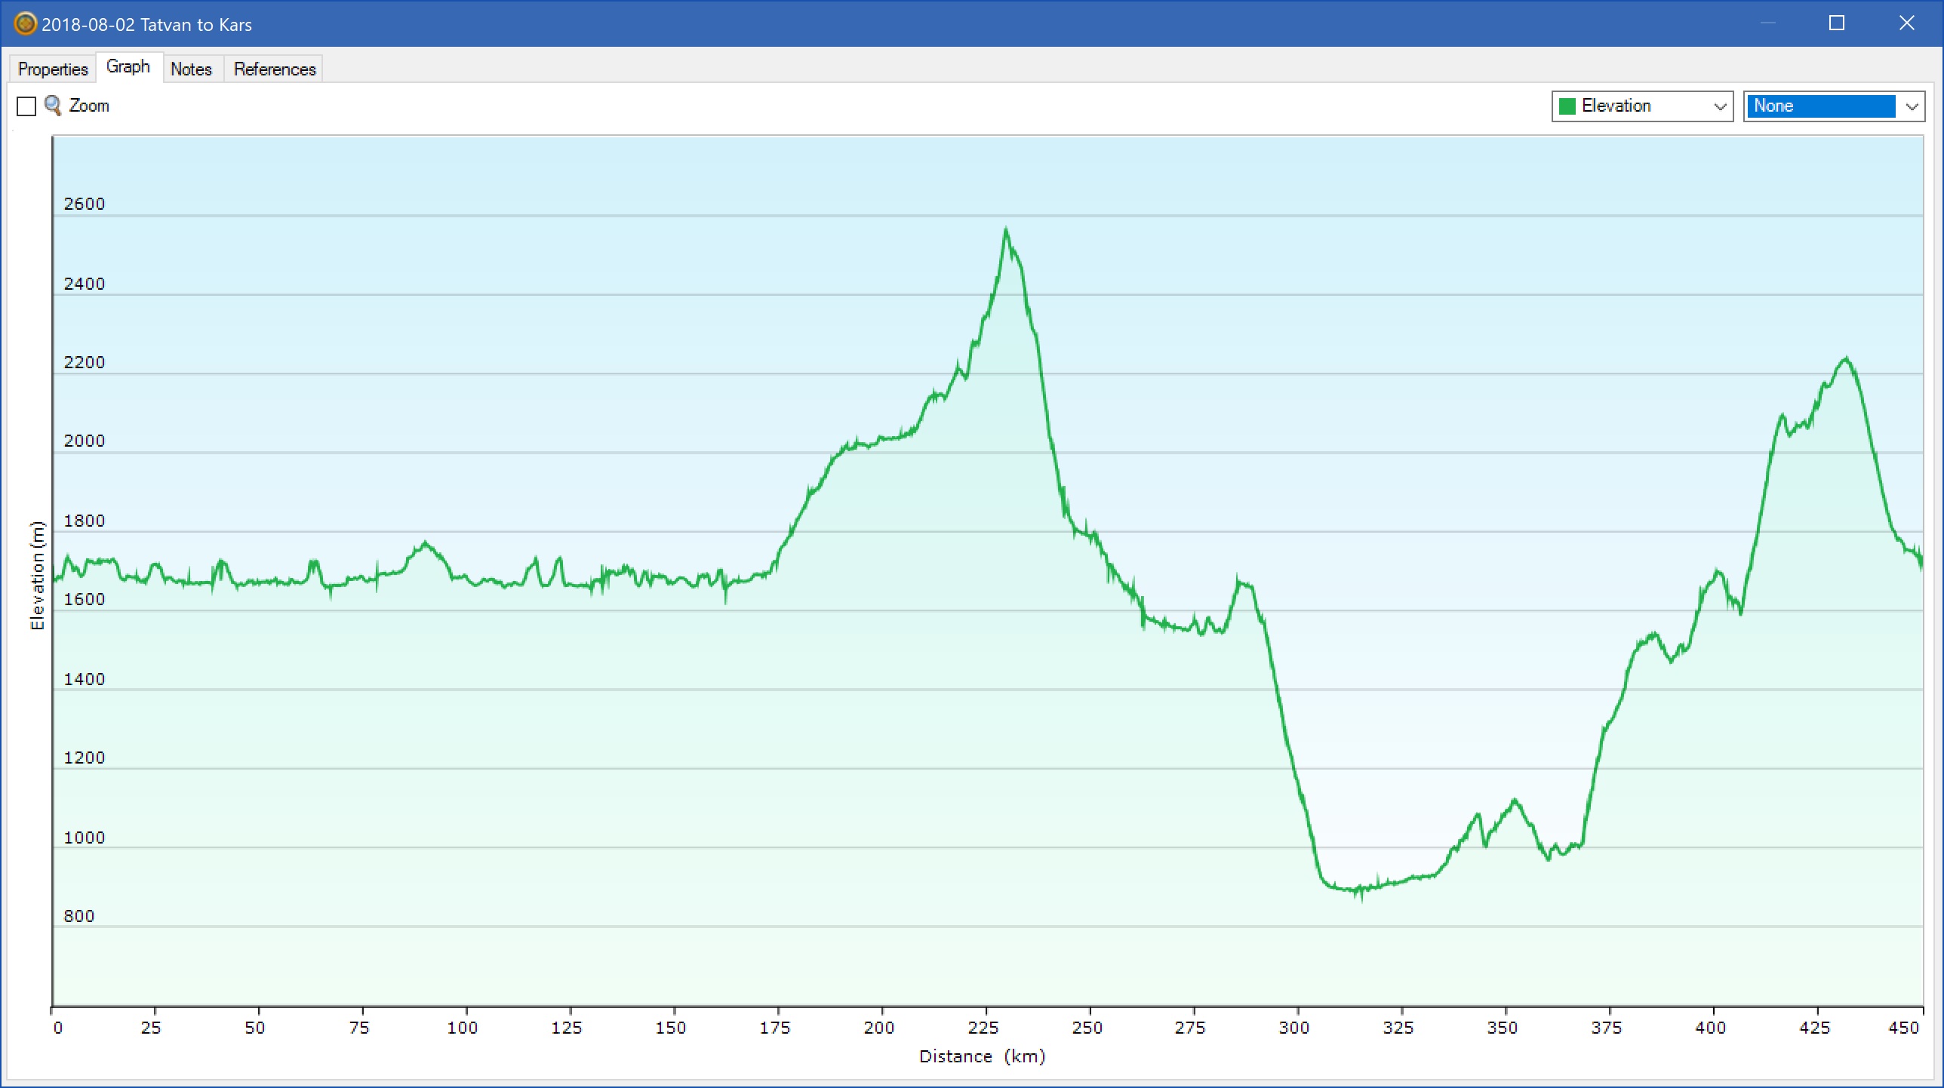Maximize the track properties window
The width and height of the screenshot is (1944, 1088).
pos(1836,23)
